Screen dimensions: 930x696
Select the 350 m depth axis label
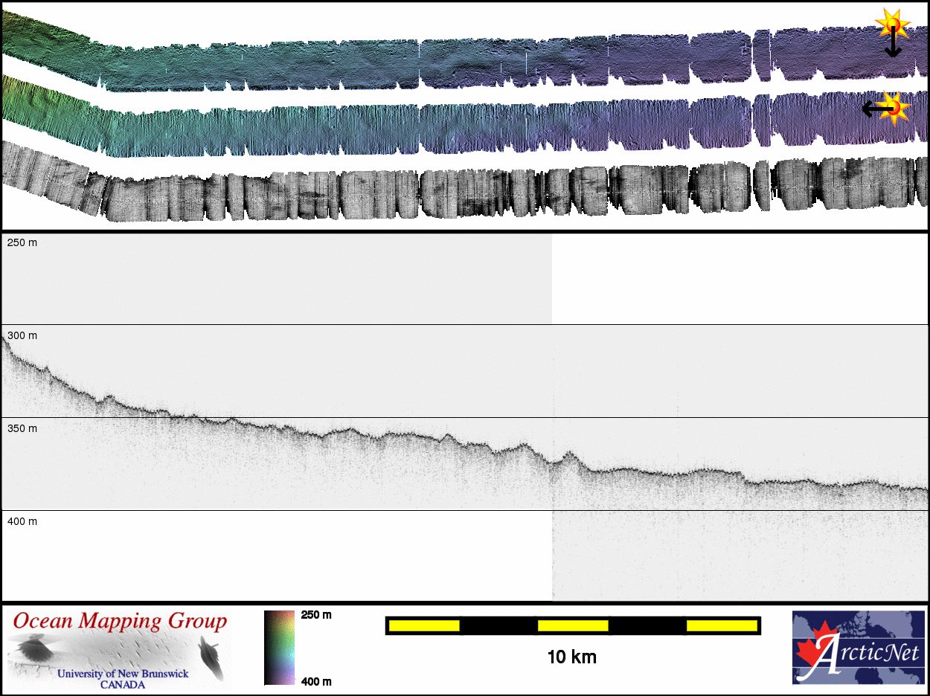[x=22, y=429]
